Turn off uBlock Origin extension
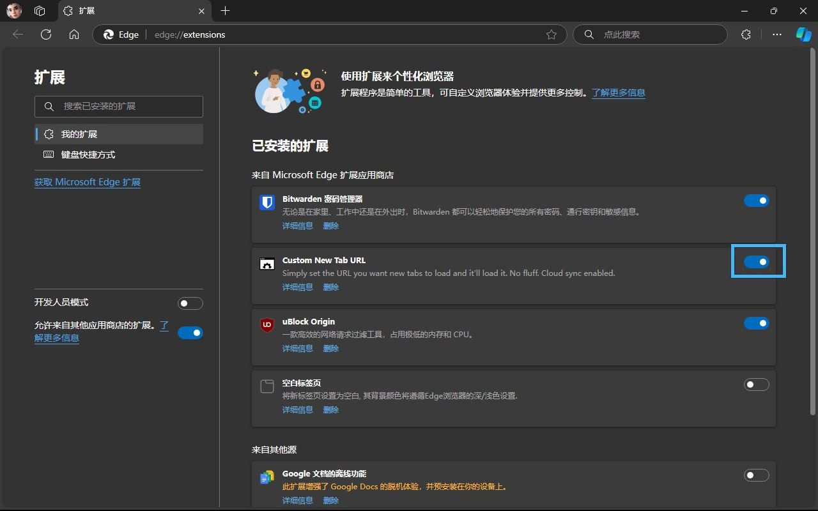Screen dimensions: 818x511 pos(757,323)
